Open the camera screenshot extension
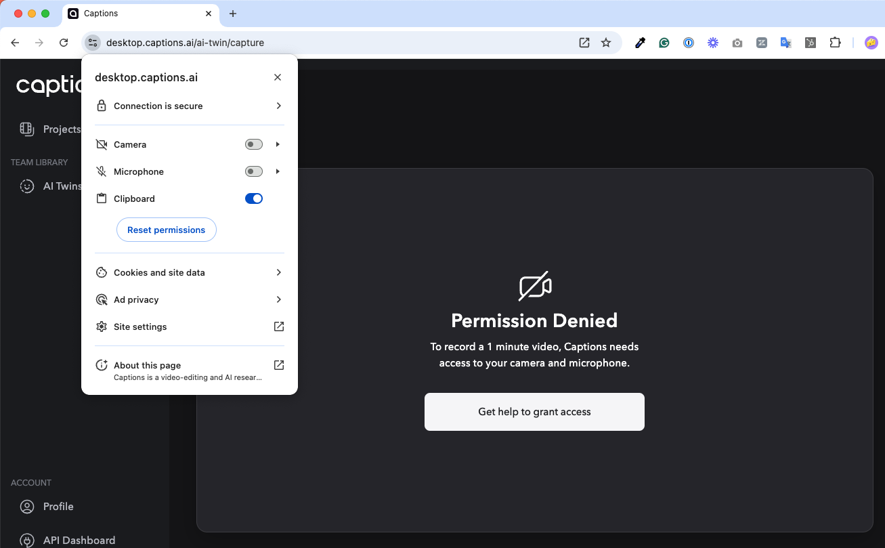The height and width of the screenshot is (548, 885). [737, 43]
